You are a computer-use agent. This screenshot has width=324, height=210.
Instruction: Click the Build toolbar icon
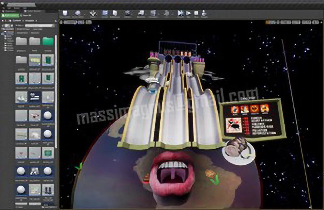[x=153, y=13]
